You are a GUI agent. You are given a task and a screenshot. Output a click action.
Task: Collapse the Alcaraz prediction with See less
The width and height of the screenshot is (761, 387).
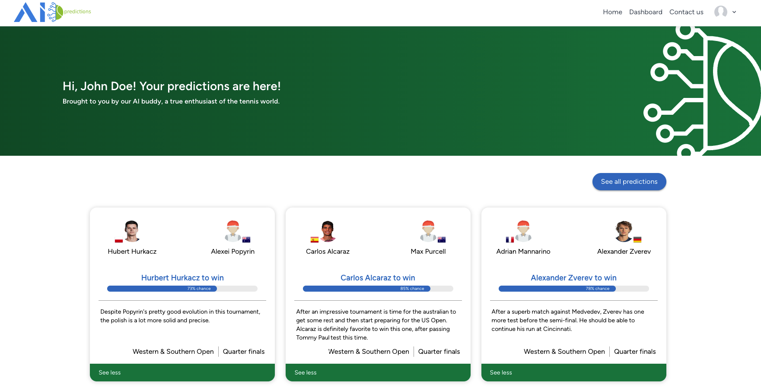click(305, 372)
